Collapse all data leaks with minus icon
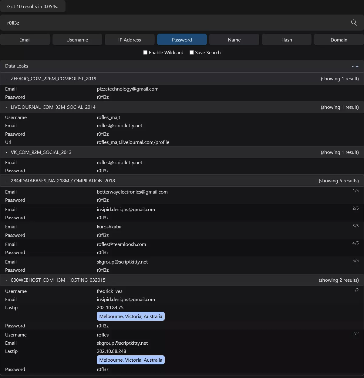Viewport: 364px width, 378px height. (352, 66)
